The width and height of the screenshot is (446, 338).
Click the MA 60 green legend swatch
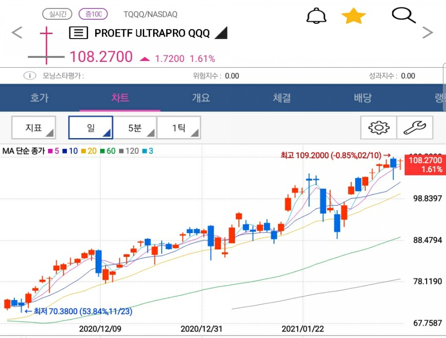[x=103, y=151]
